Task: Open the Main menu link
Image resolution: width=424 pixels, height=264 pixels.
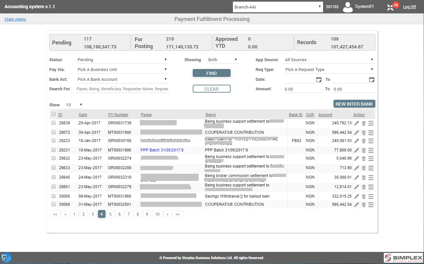Action: click(x=15, y=19)
